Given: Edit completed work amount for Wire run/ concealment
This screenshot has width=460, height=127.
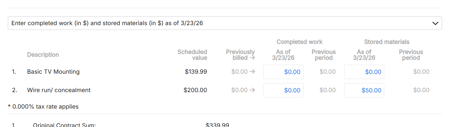Looking at the screenshot, I should [283, 90].
